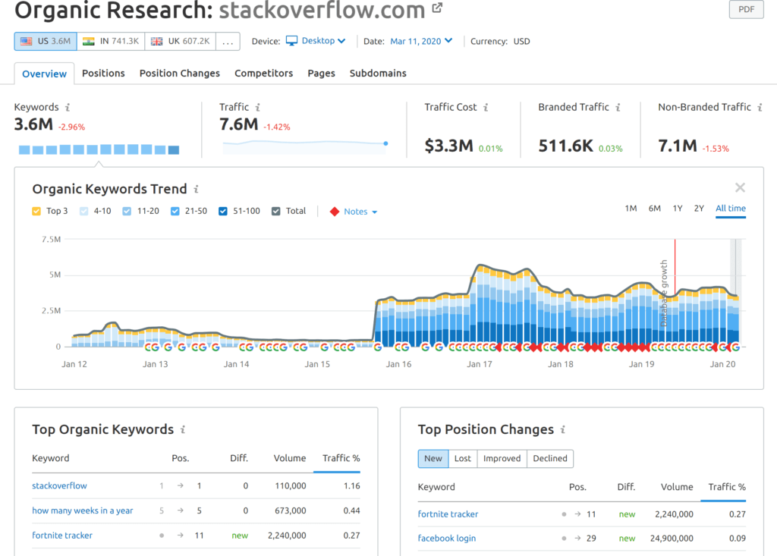
Task: Toggle the Top 3 checkbox
Action: tap(36, 211)
